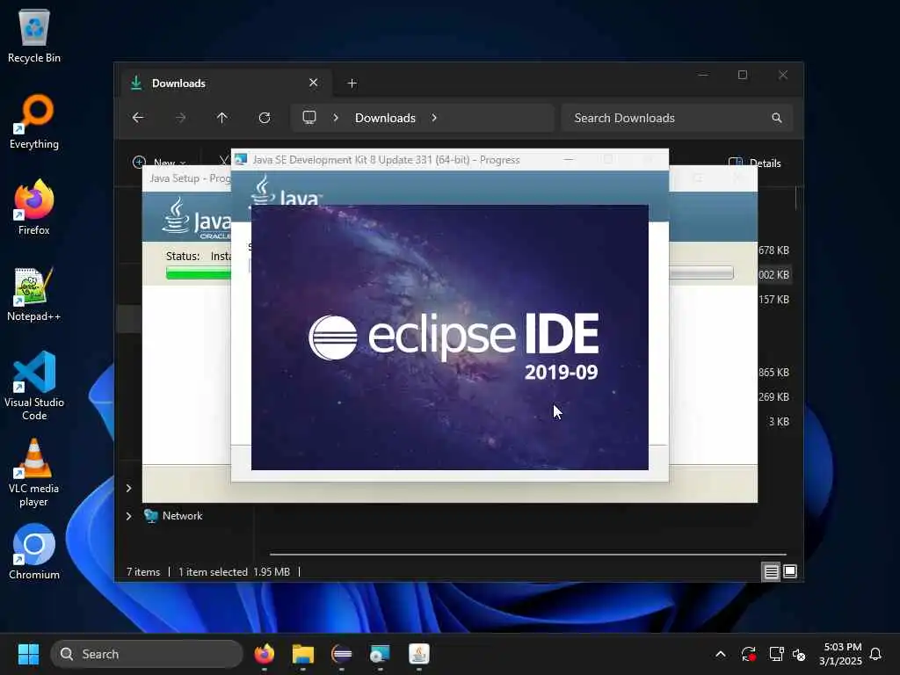Select the file sized 865 KB
The height and width of the screenshot is (675, 900).
click(773, 373)
